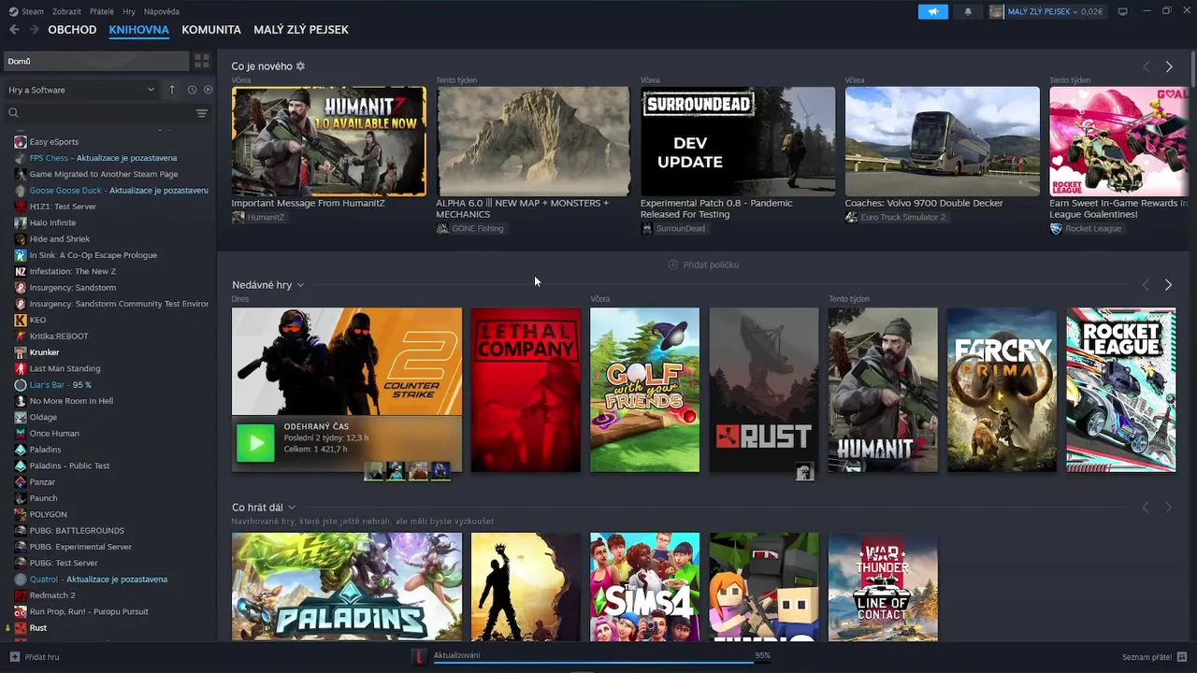Open the Far Cry Primal cover
Viewport: 1197px width, 673px height.
coord(1002,390)
